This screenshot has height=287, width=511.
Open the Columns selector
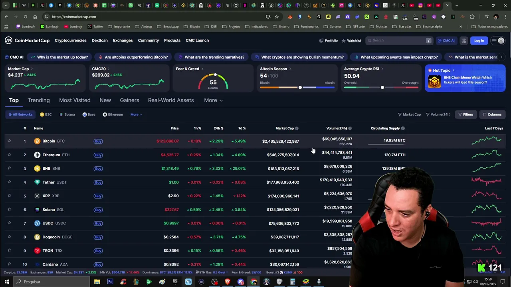pyautogui.click(x=492, y=114)
